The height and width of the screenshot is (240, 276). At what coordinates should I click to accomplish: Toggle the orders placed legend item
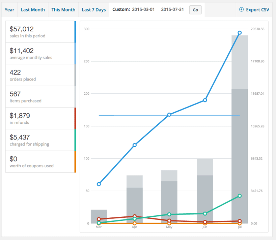click(x=41, y=75)
